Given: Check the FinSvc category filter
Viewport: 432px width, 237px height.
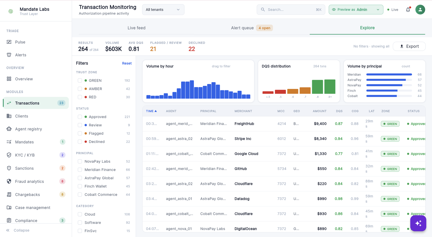Looking at the screenshot, I should (x=80, y=231).
